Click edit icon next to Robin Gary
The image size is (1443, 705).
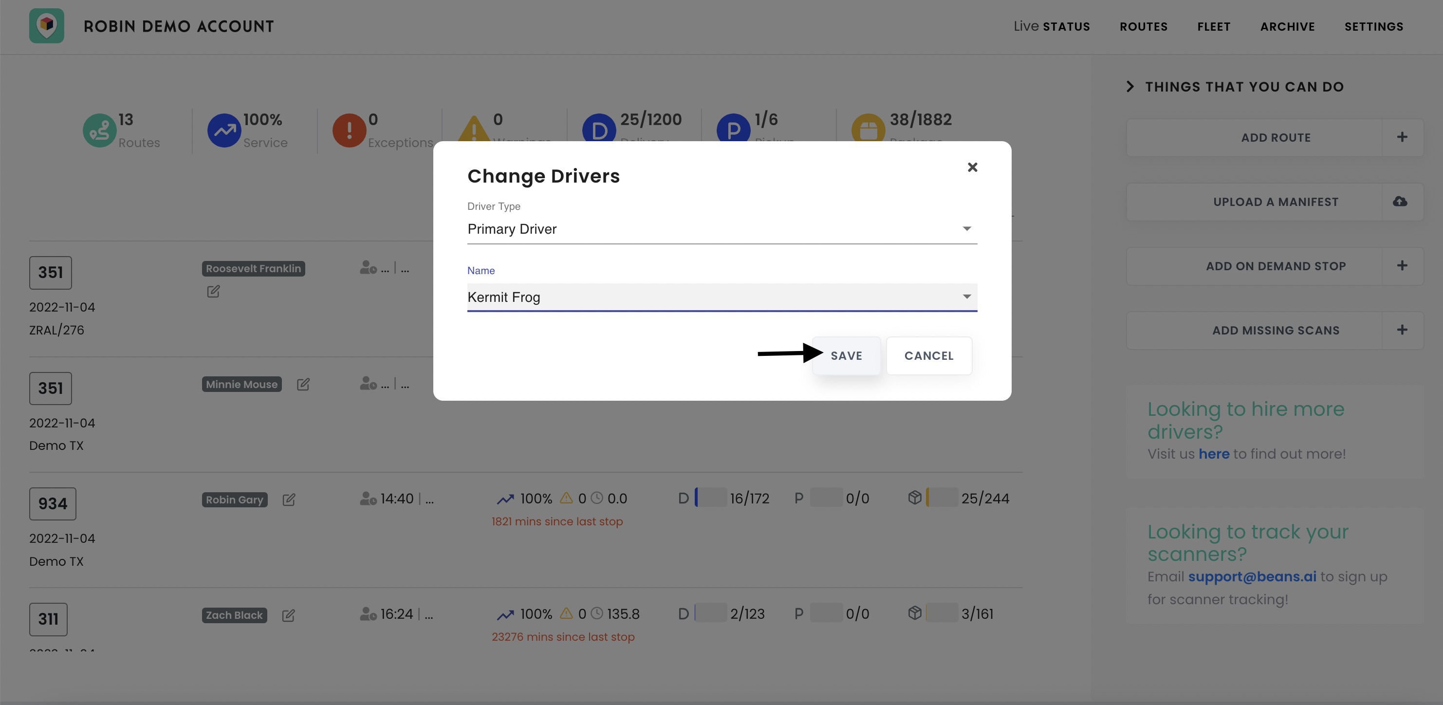[289, 500]
